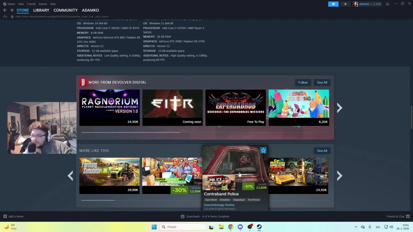Open the Help menu
This screenshot has height=232, width=413.
tap(53, 4)
